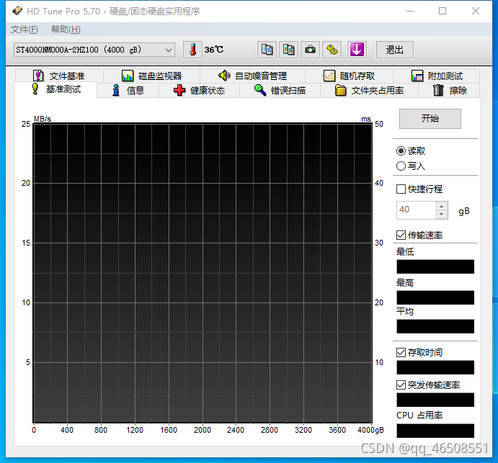
Task: Click the 退出 button
Action: tap(394, 50)
